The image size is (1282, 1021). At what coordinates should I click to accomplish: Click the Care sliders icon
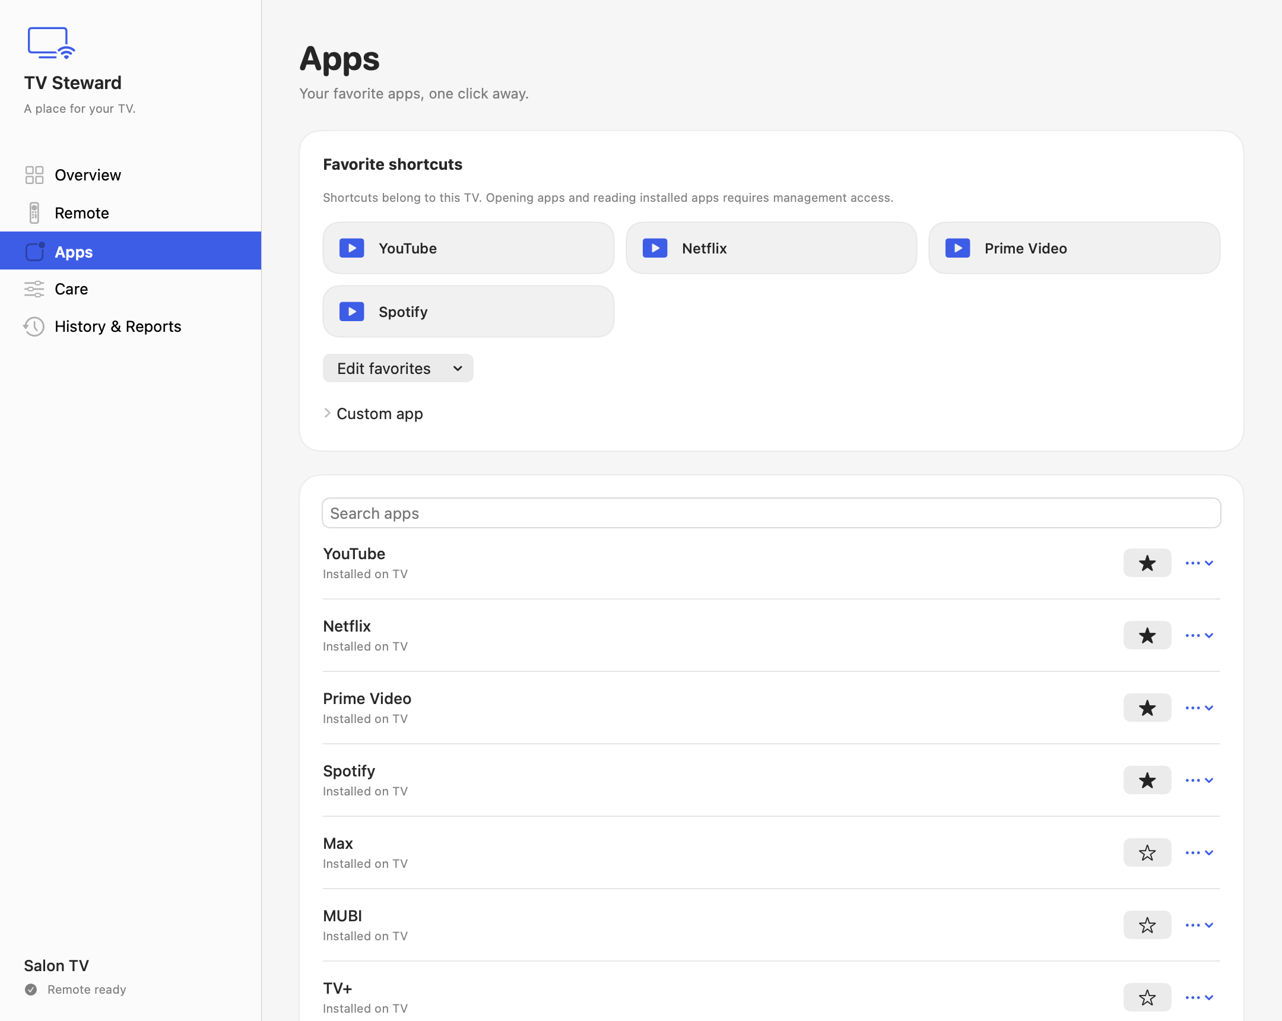pyautogui.click(x=34, y=289)
